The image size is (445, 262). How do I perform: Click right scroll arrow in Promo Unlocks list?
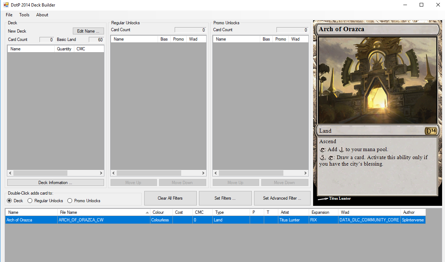(x=305, y=173)
